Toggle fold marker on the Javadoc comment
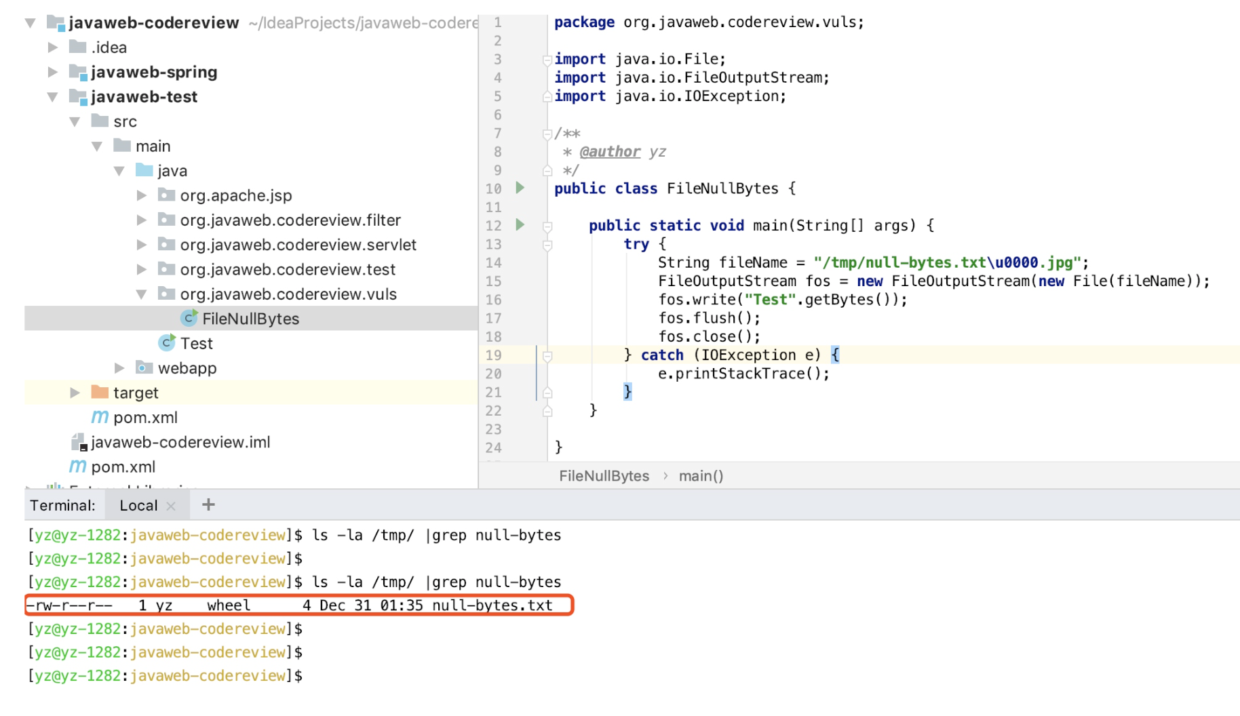Image resolution: width=1240 pixels, height=716 pixels. click(x=547, y=134)
